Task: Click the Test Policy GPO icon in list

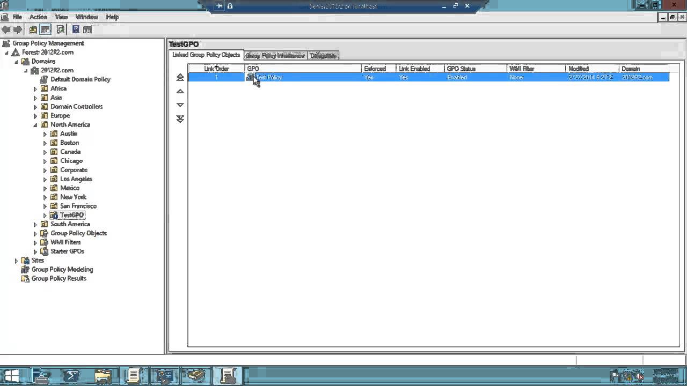Action: (250, 78)
